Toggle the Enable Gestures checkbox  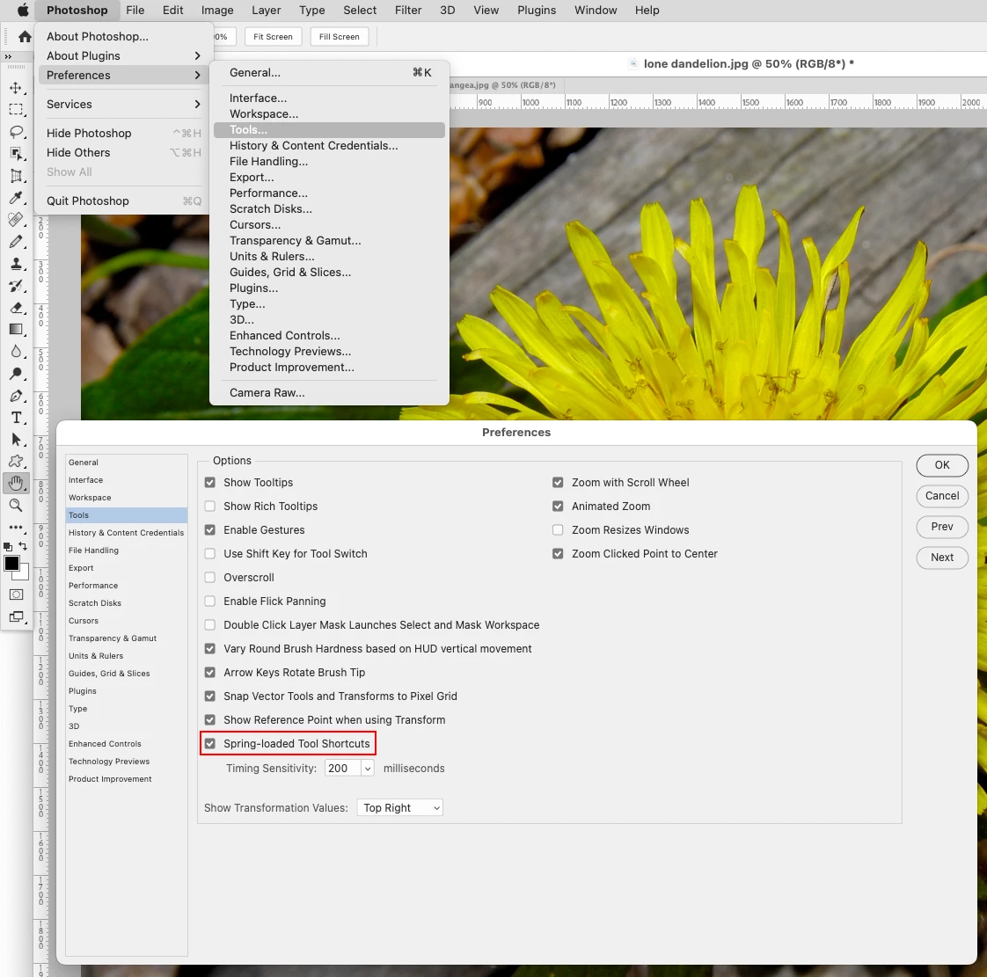(x=210, y=530)
